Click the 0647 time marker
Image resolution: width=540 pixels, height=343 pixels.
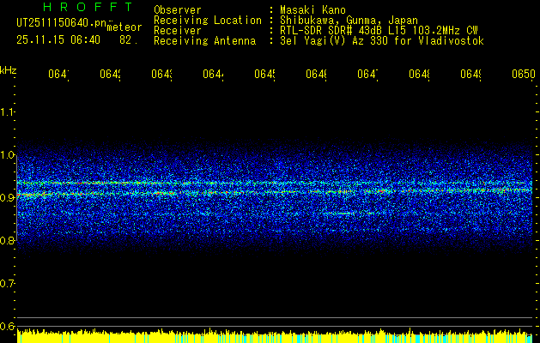tap(367, 75)
